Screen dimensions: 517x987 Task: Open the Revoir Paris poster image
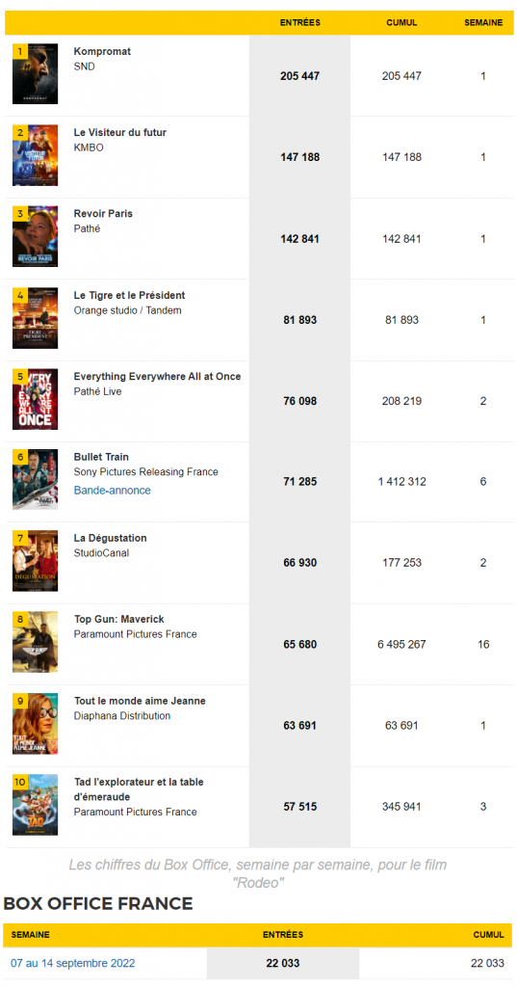tap(36, 236)
